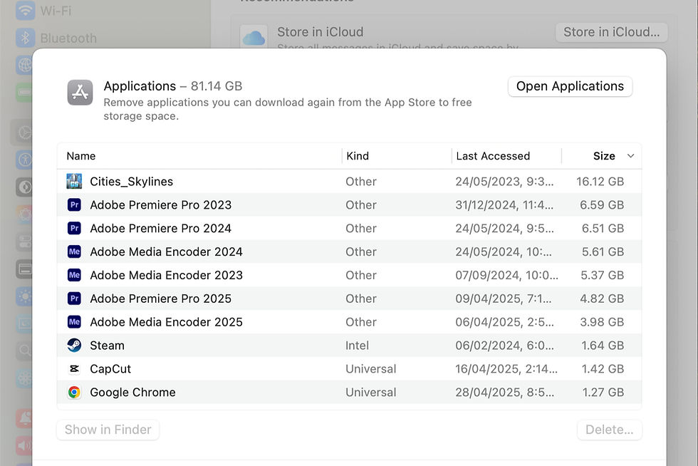This screenshot has width=698, height=466.
Task: Select Adobe Premiere Pro 2024 name
Action: tap(161, 229)
